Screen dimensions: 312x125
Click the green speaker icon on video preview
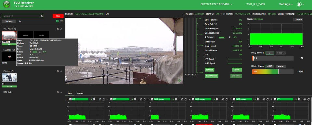click(179, 81)
